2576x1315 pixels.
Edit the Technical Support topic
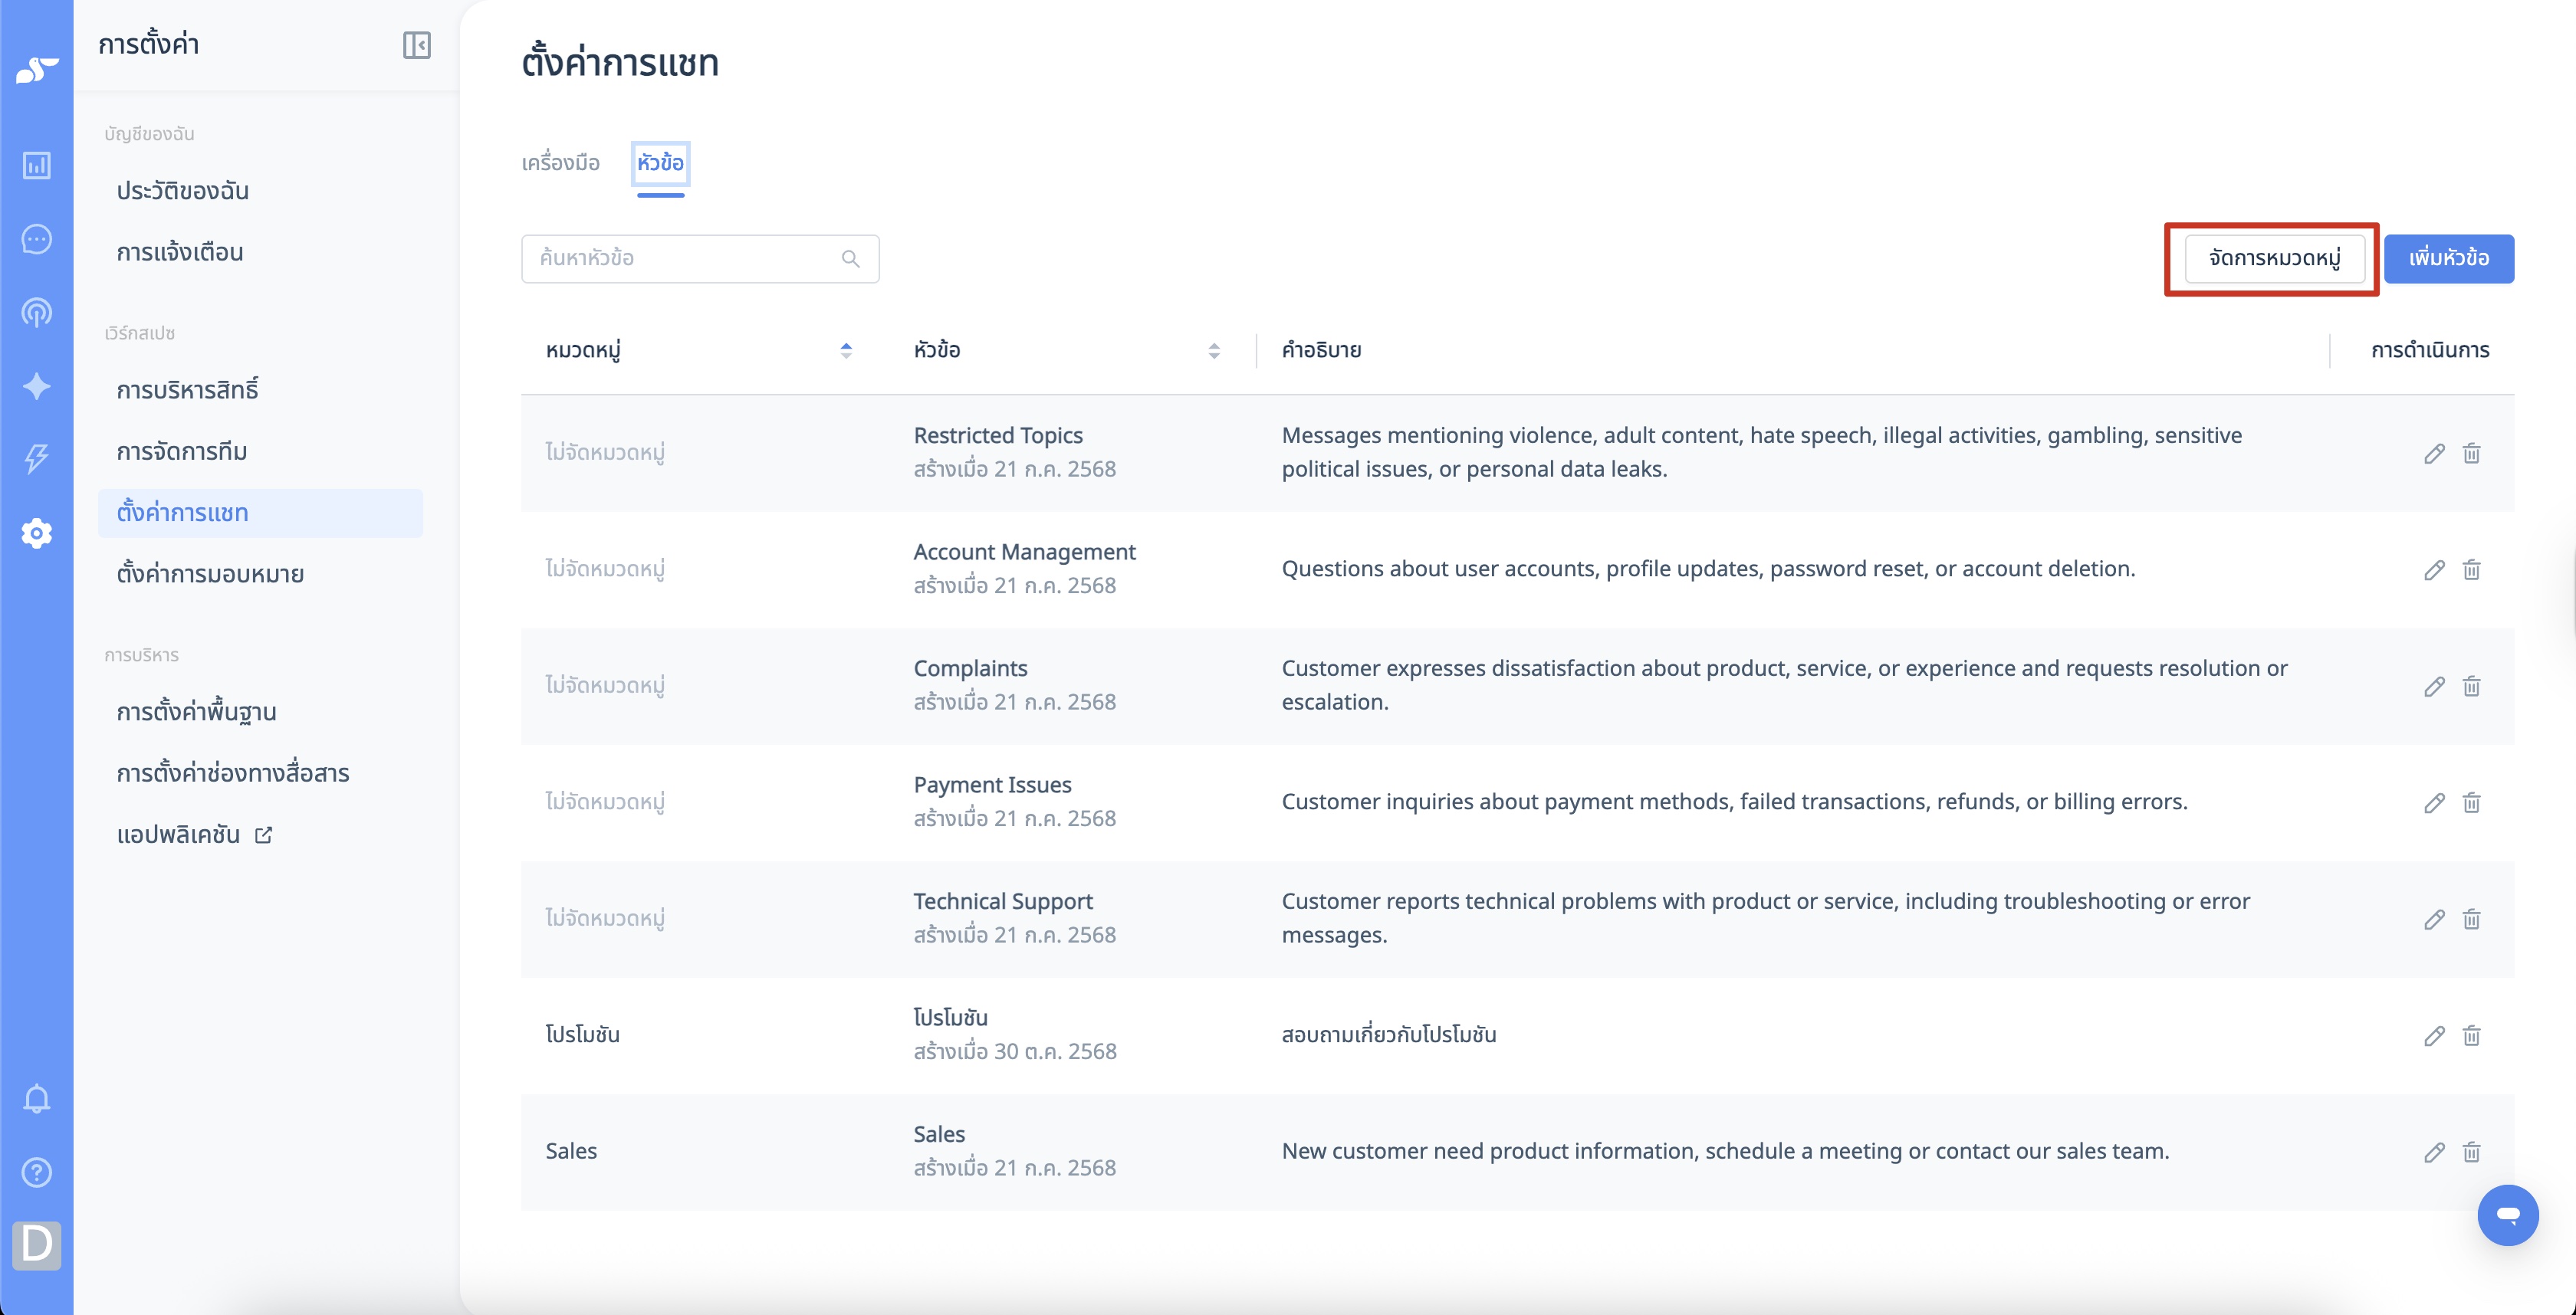(2434, 920)
